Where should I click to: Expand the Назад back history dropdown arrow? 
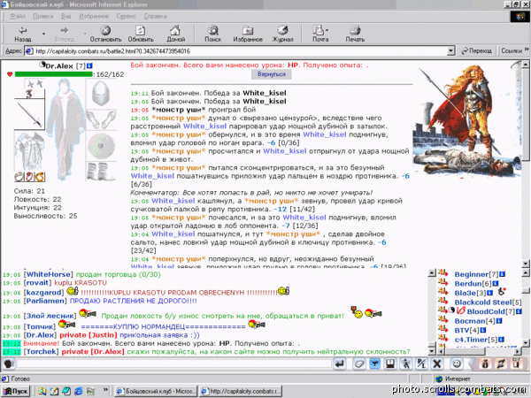pyautogui.click(x=43, y=34)
